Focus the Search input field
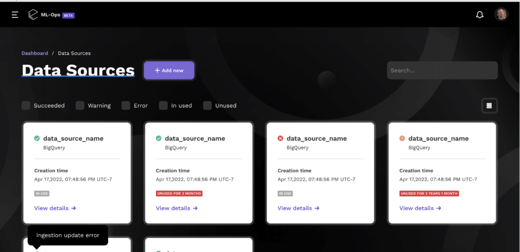 [442, 70]
